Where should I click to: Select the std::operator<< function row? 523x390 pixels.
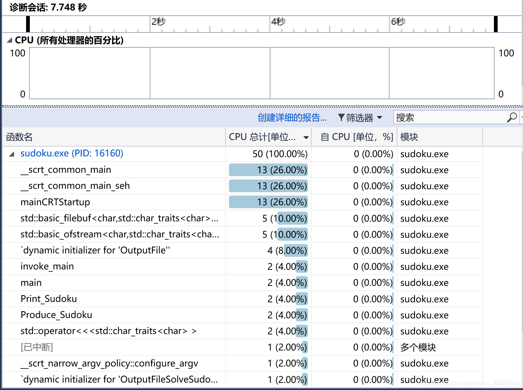[x=242, y=331]
